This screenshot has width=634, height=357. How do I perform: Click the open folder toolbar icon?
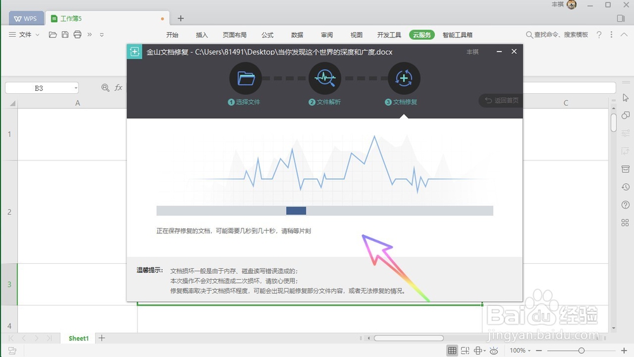(x=53, y=34)
